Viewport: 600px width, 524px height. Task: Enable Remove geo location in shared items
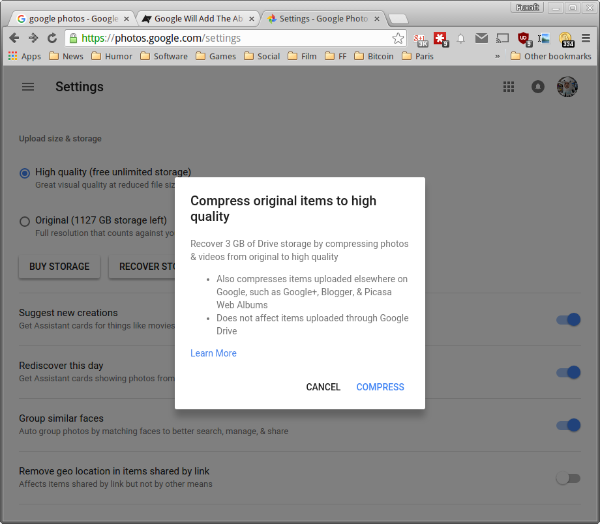(x=568, y=478)
